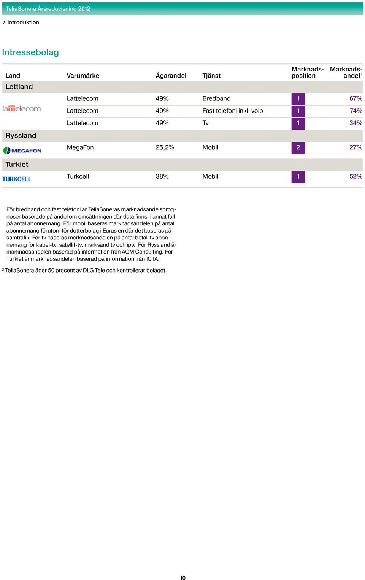
Task: Select market position badge for Bredband row
Action: (x=298, y=99)
